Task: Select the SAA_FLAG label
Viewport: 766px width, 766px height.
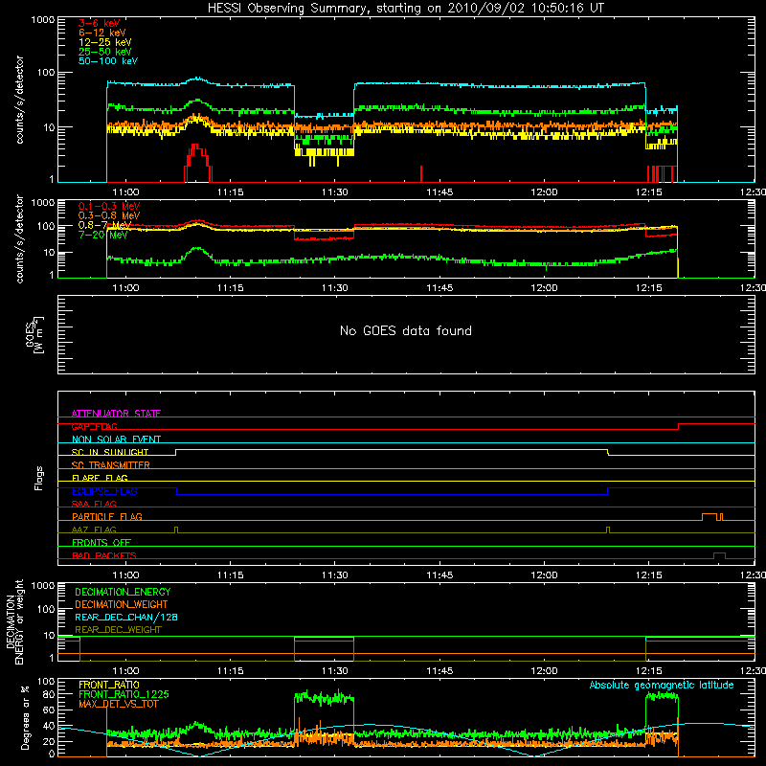Action: click(94, 504)
